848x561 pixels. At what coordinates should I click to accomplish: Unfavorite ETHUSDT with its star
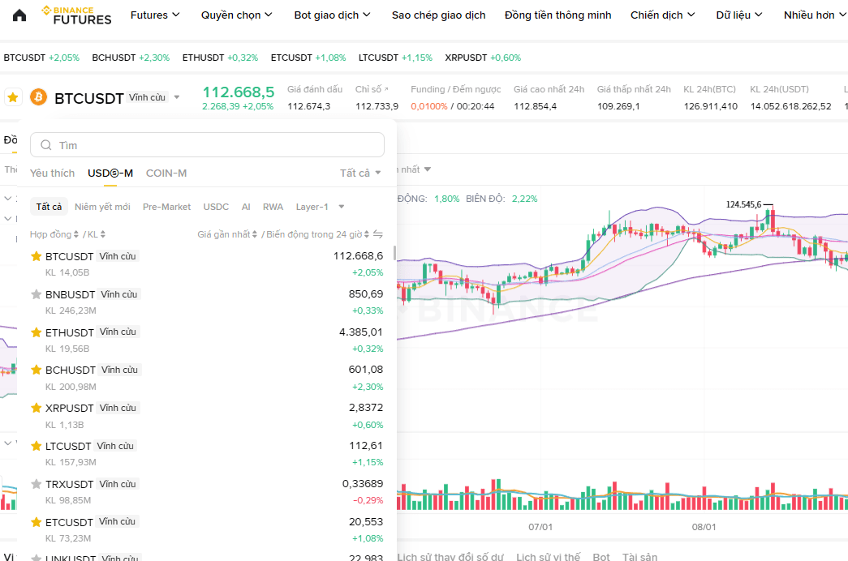click(x=37, y=332)
